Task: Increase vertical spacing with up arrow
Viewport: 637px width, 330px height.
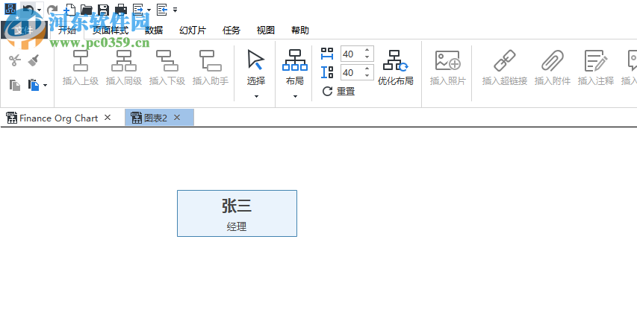Action: pyautogui.click(x=367, y=69)
